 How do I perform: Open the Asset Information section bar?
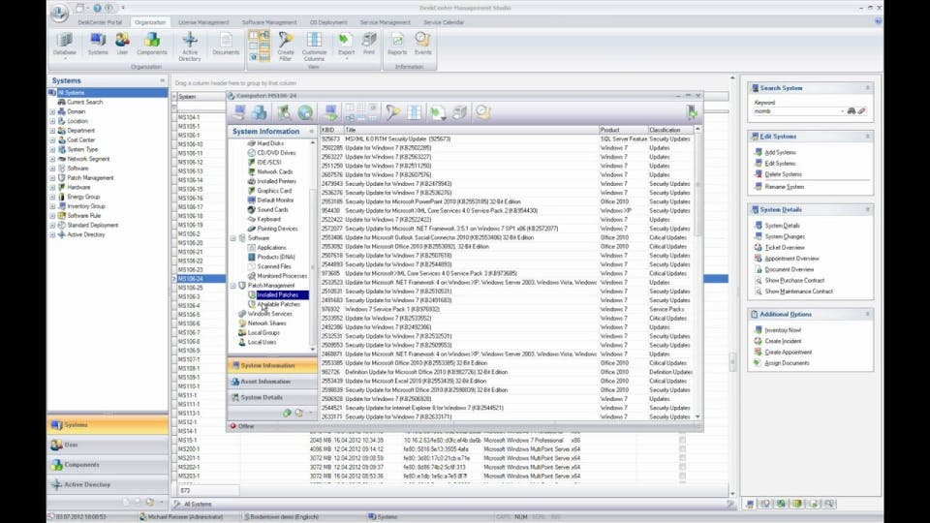click(265, 382)
